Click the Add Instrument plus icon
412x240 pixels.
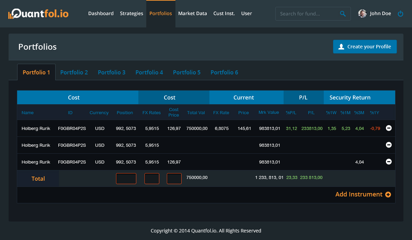tap(388, 194)
